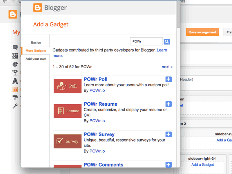Open Comments via the speech bubble sidebar icon
Image resolution: width=232 pixels, height=174 pixels.
click(x=15, y=47)
